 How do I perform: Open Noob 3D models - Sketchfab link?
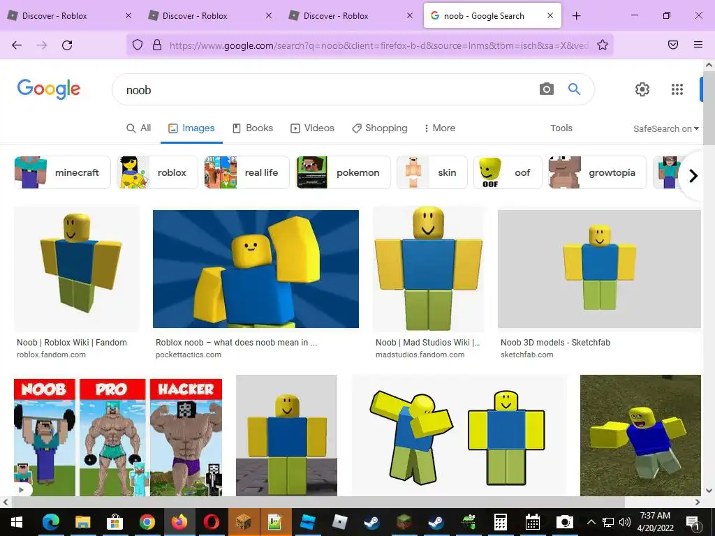[555, 342]
